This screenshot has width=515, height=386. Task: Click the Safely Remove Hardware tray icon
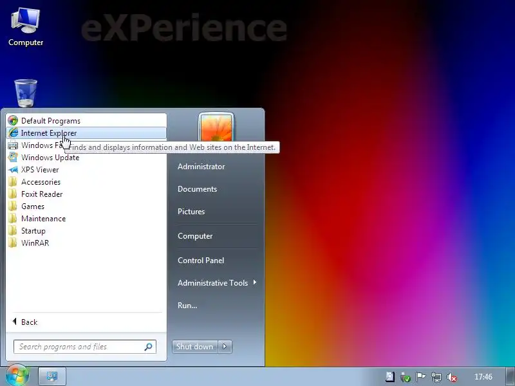tap(406, 377)
